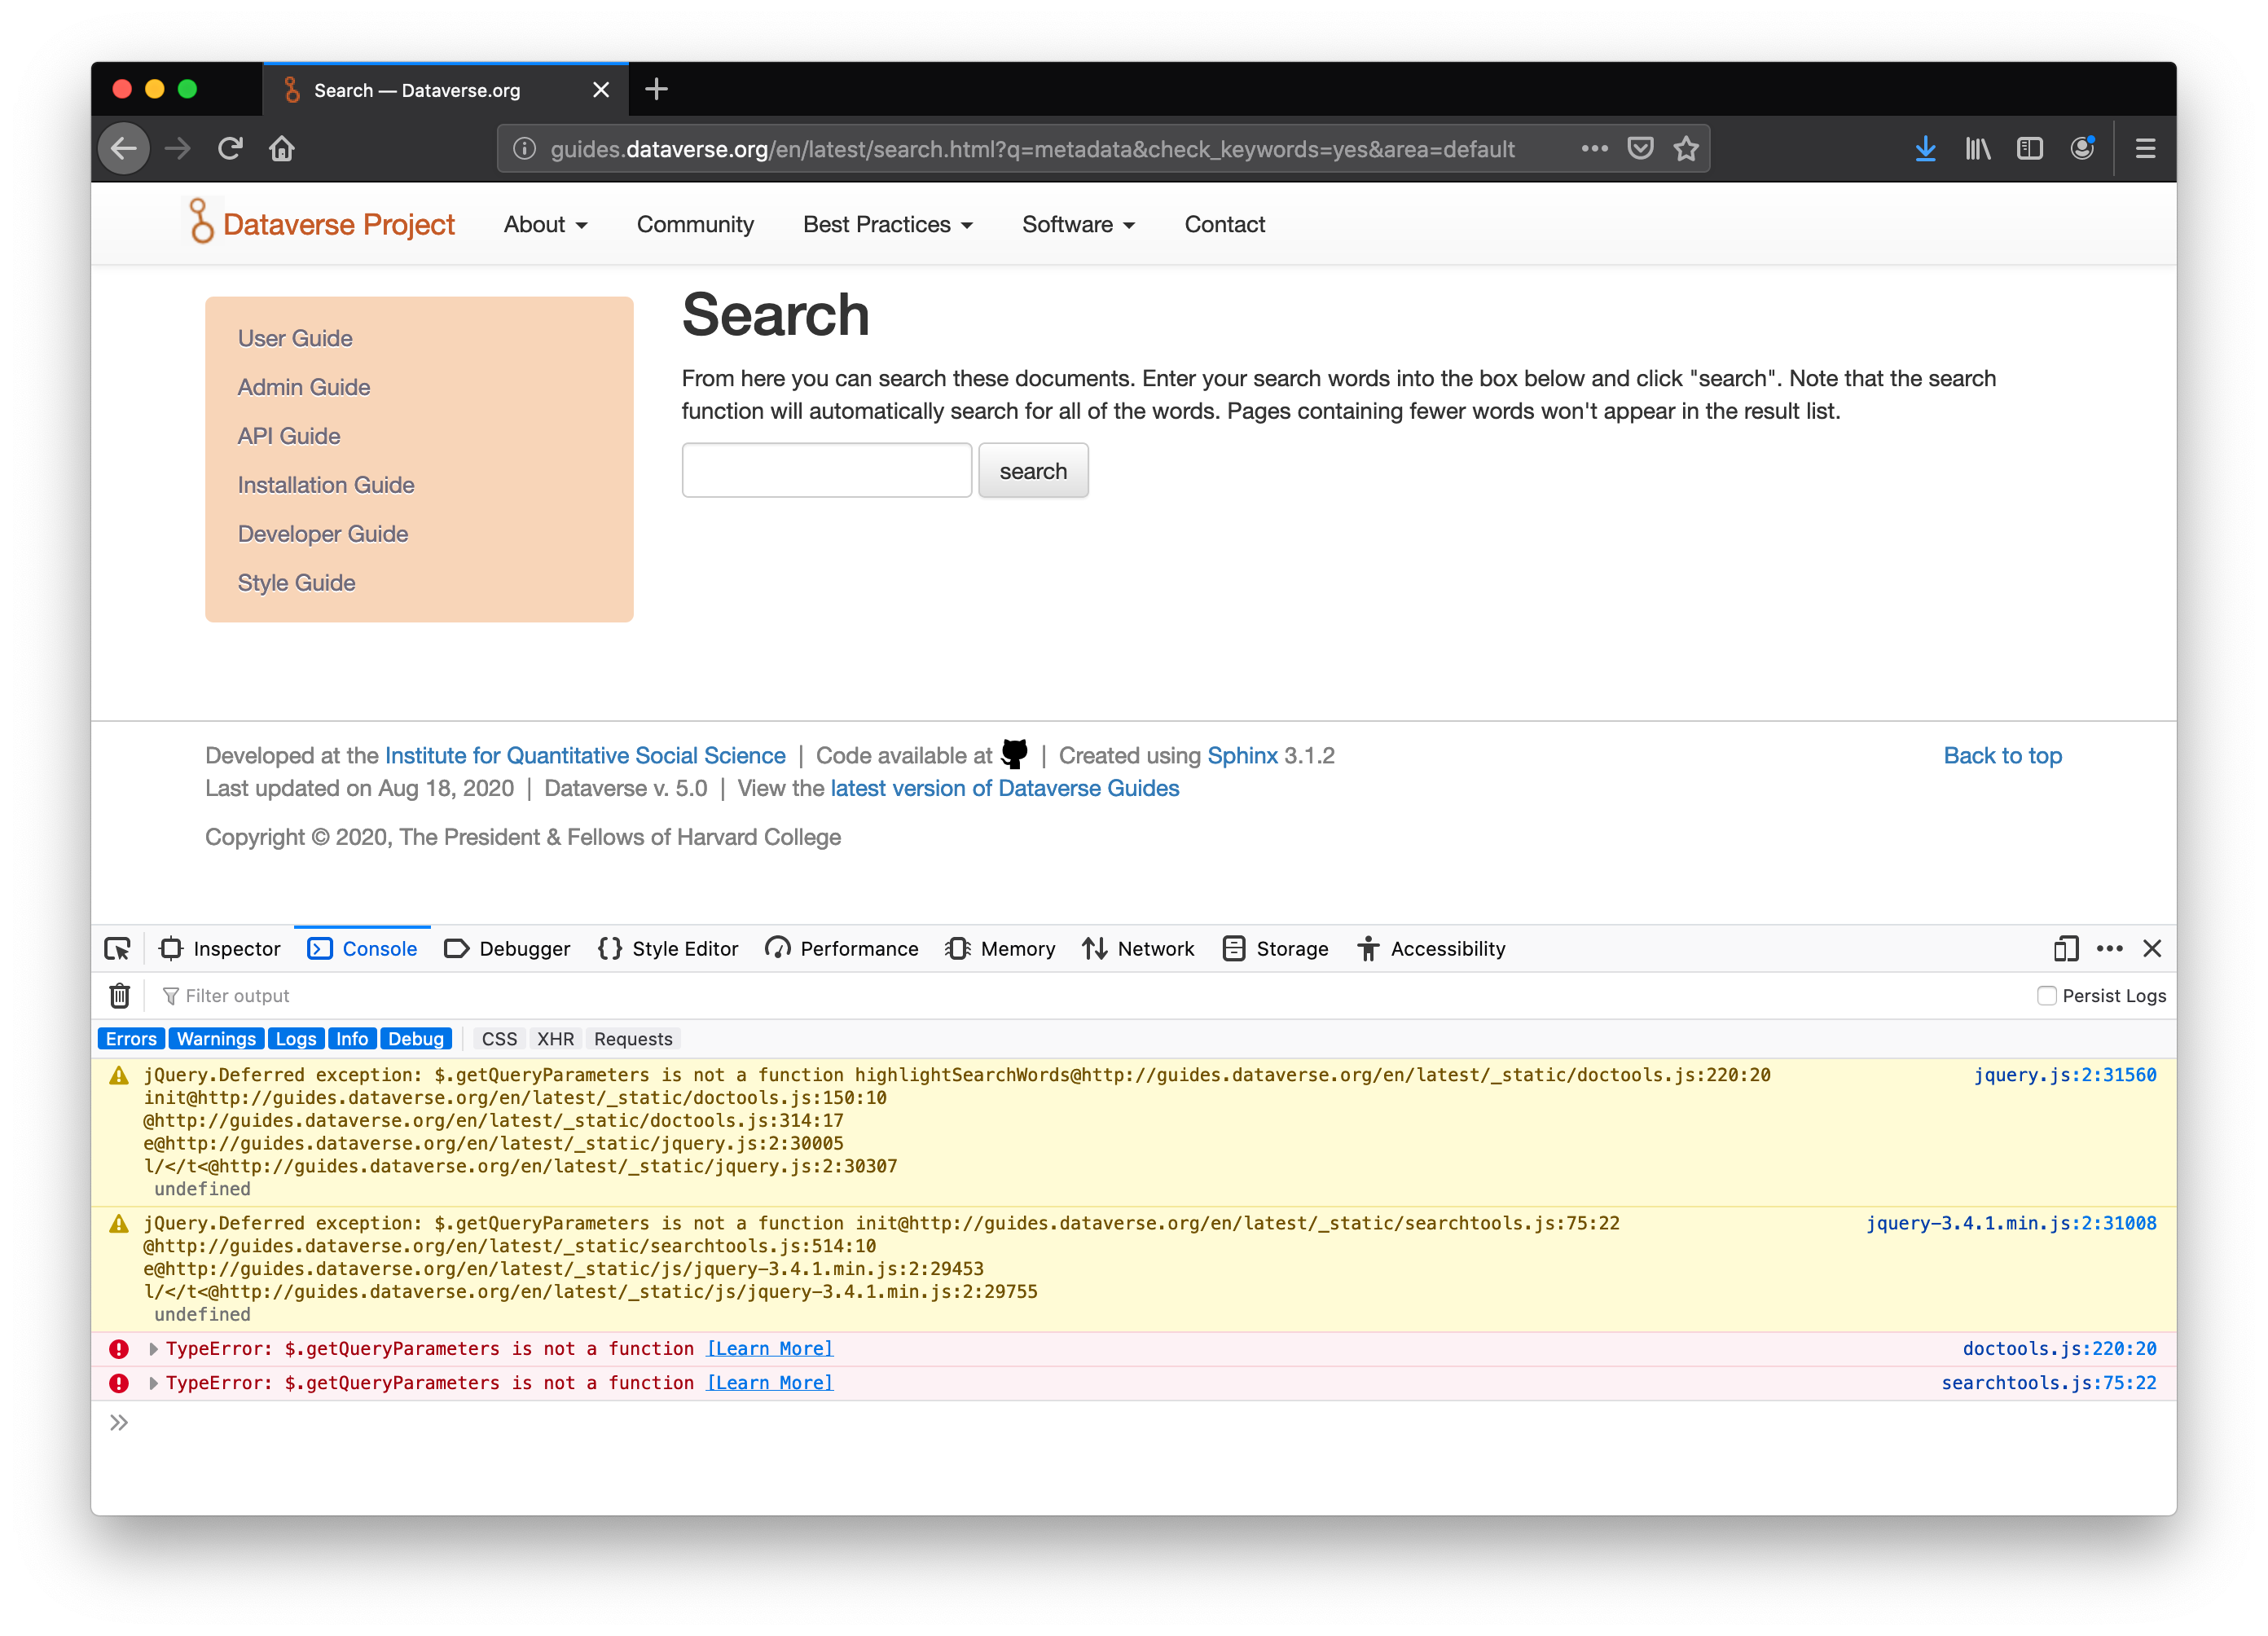Switch to the Debugger tab
The image size is (2268, 1636).
pyautogui.click(x=507, y=948)
